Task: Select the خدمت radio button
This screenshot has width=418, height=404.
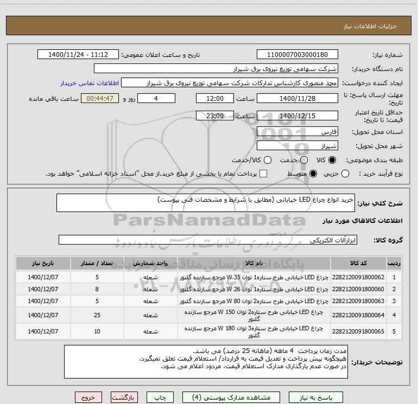Action: tap(304, 160)
